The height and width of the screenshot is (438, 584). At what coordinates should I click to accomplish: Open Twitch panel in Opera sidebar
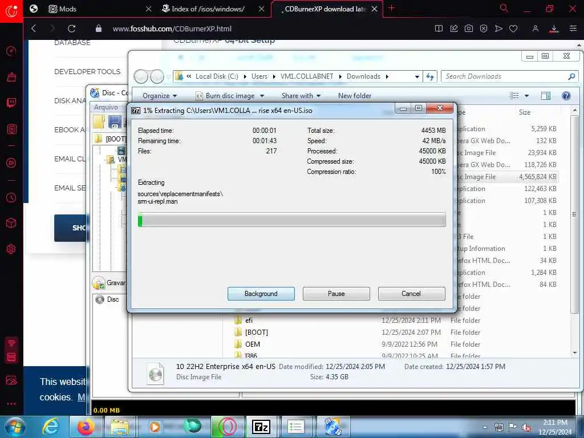11,103
